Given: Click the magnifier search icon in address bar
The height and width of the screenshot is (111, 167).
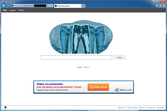Looking at the screenshot, I should coord(48,6).
